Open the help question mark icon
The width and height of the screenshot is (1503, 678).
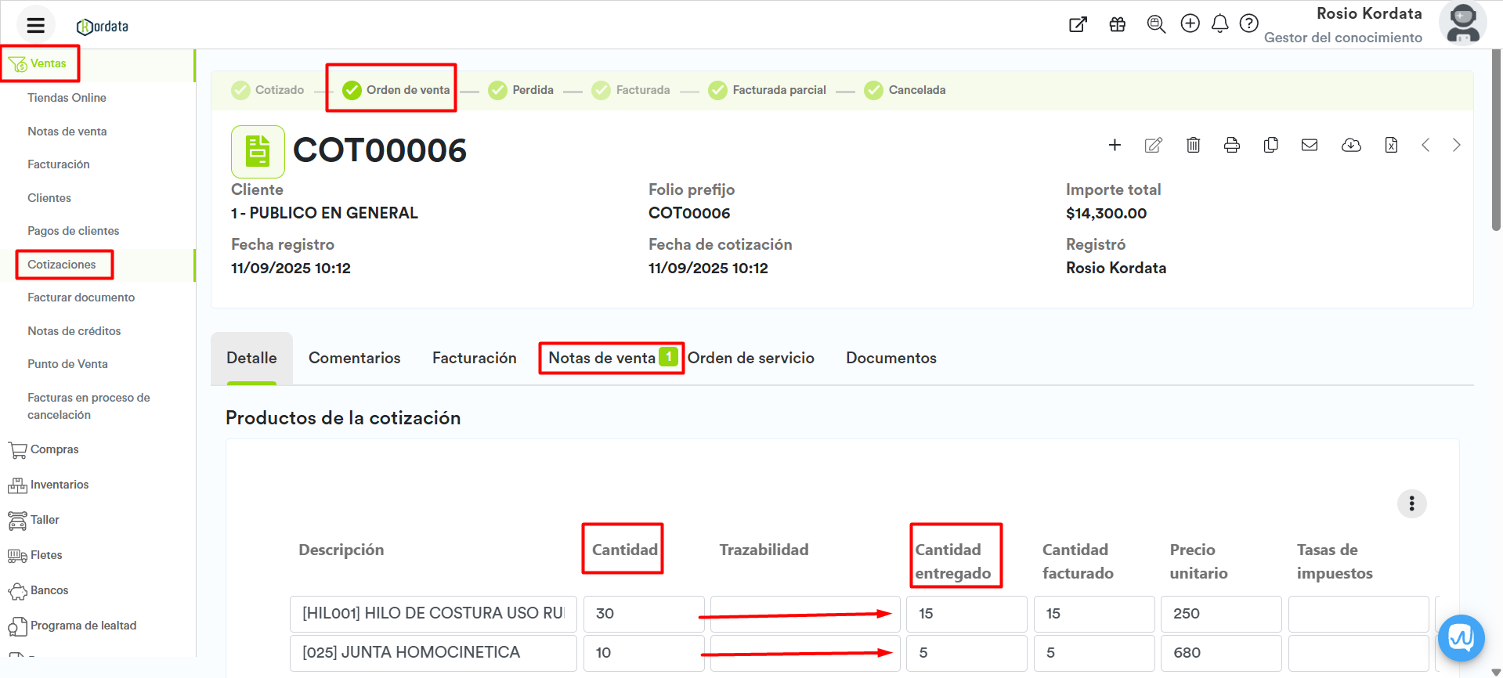click(1249, 24)
